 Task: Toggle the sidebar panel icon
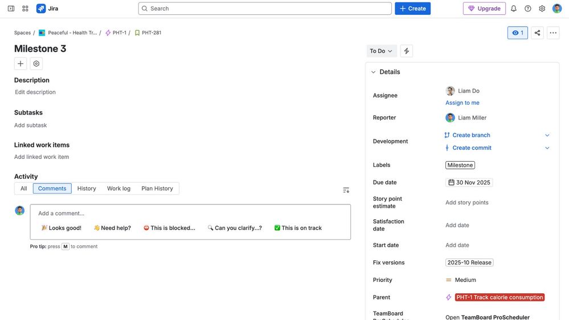point(11,9)
